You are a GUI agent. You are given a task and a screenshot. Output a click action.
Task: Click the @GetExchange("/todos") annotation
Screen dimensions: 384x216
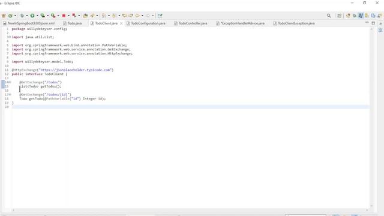(41, 82)
